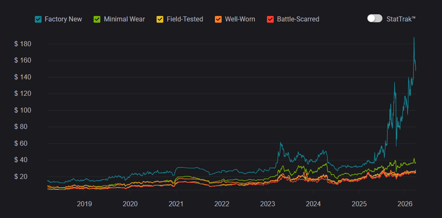Select the 2021 label on the time axis
This screenshot has height=218, width=442.
[x=176, y=204]
